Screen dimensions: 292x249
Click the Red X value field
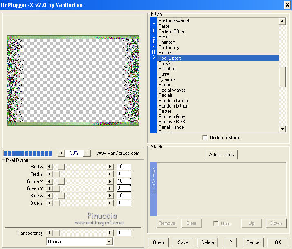pos(124,167)
